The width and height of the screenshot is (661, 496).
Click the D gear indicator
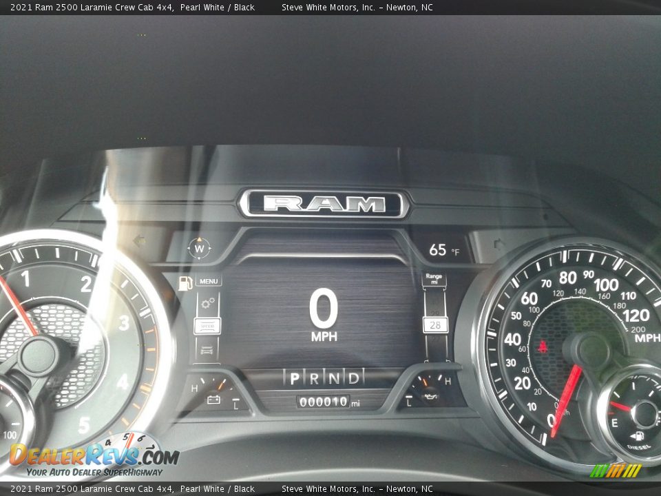(x=354, y=378)
